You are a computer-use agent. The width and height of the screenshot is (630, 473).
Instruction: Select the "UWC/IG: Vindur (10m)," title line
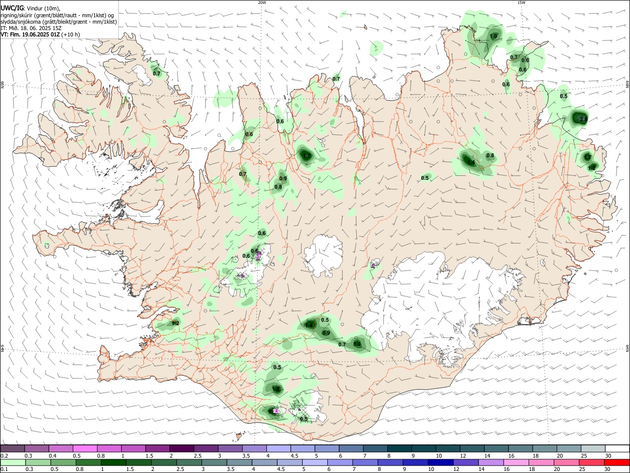31,8
